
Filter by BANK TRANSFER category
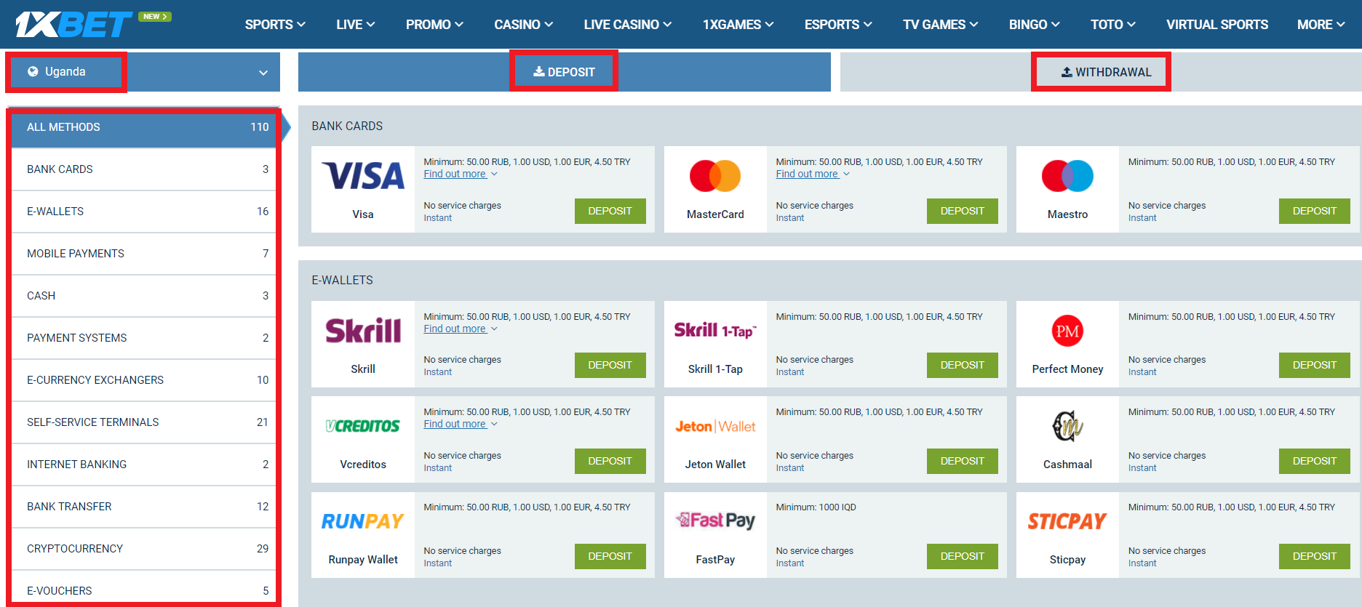144,507
